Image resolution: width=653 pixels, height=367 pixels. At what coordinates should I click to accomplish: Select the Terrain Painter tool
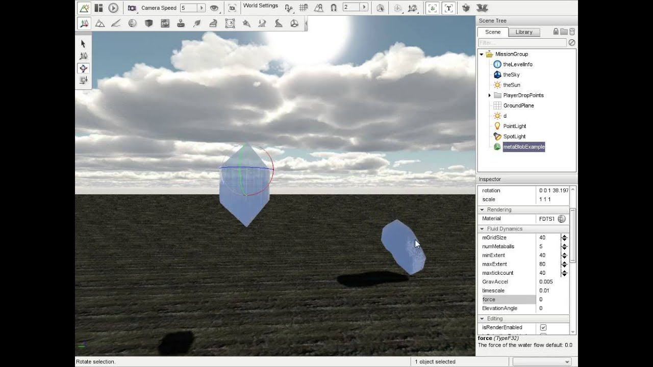(116, 23)
